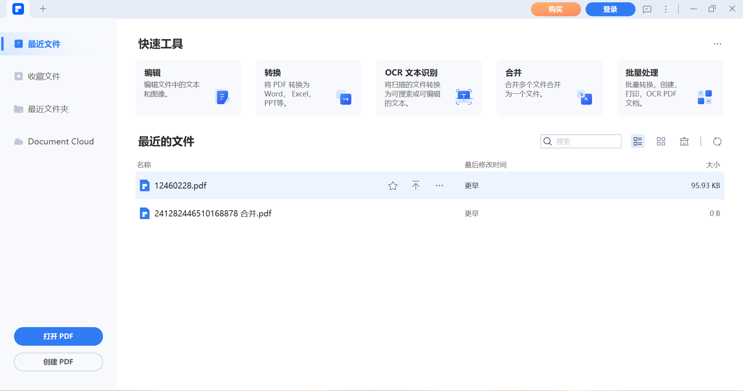The width and height of the screenshot is (743, 391).
Task: Go to Document Cloud in sidebar
Action: point(61,142)
